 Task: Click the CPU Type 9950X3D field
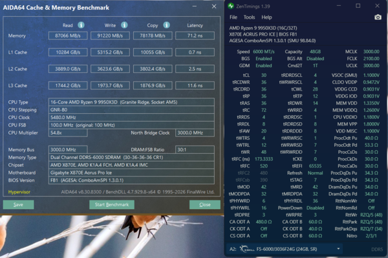131,102
